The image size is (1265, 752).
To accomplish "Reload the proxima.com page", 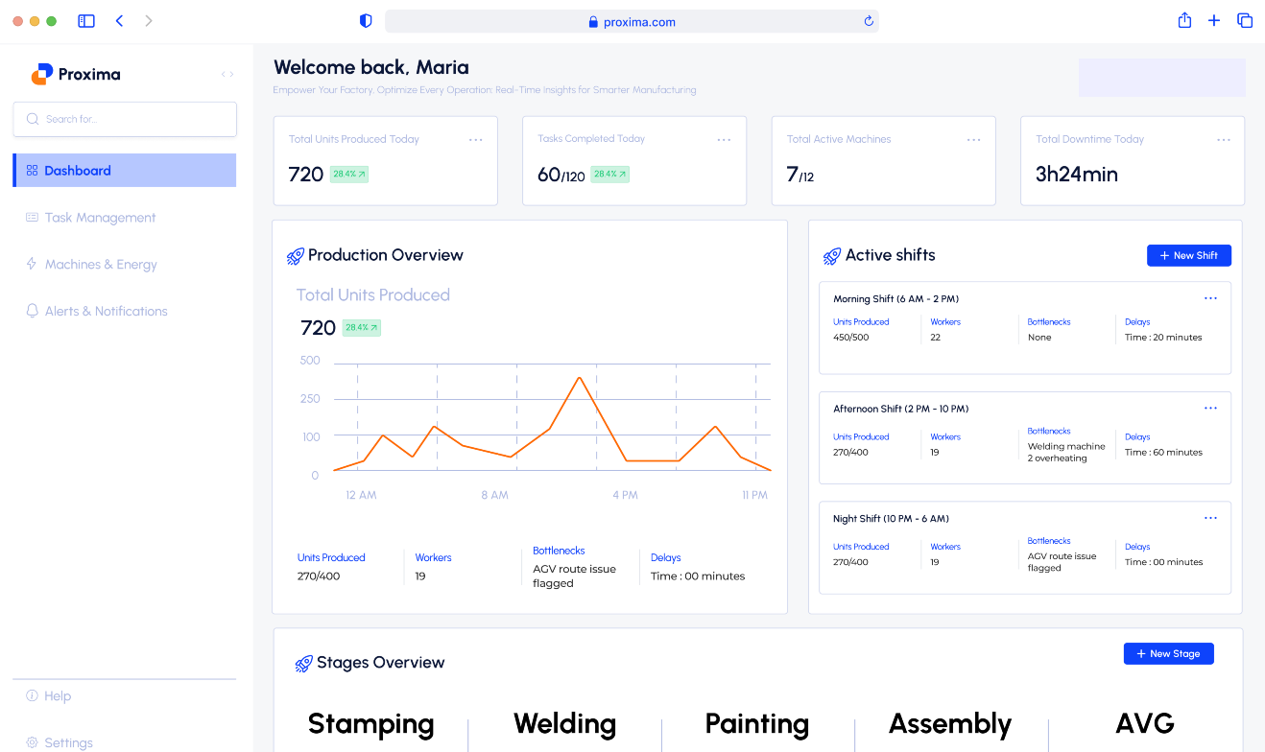I will pyautogui.click(x=869, y=21).
